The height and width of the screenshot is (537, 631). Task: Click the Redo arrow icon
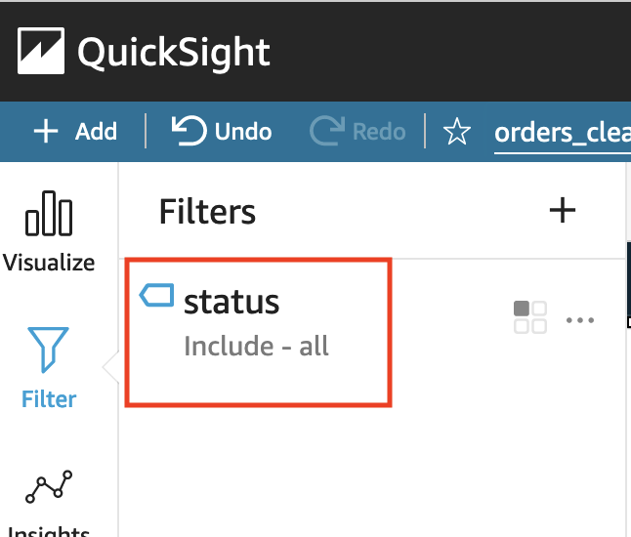coord(325,130)
